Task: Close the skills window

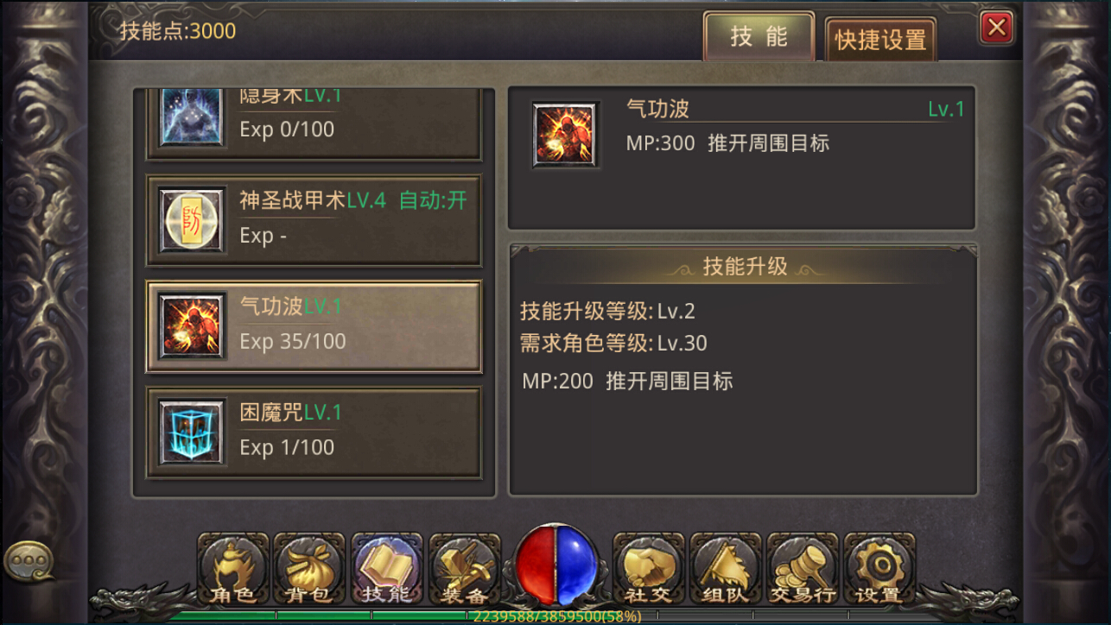Action: [997, 28]
